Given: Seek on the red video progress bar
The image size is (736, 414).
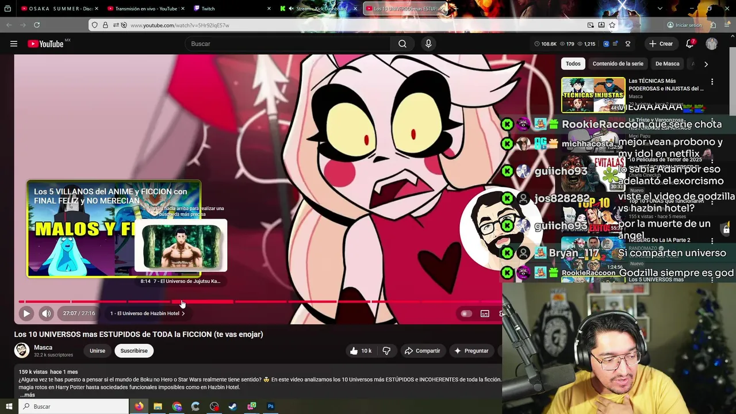Looking at the screenshot, I should pos(260,301).
